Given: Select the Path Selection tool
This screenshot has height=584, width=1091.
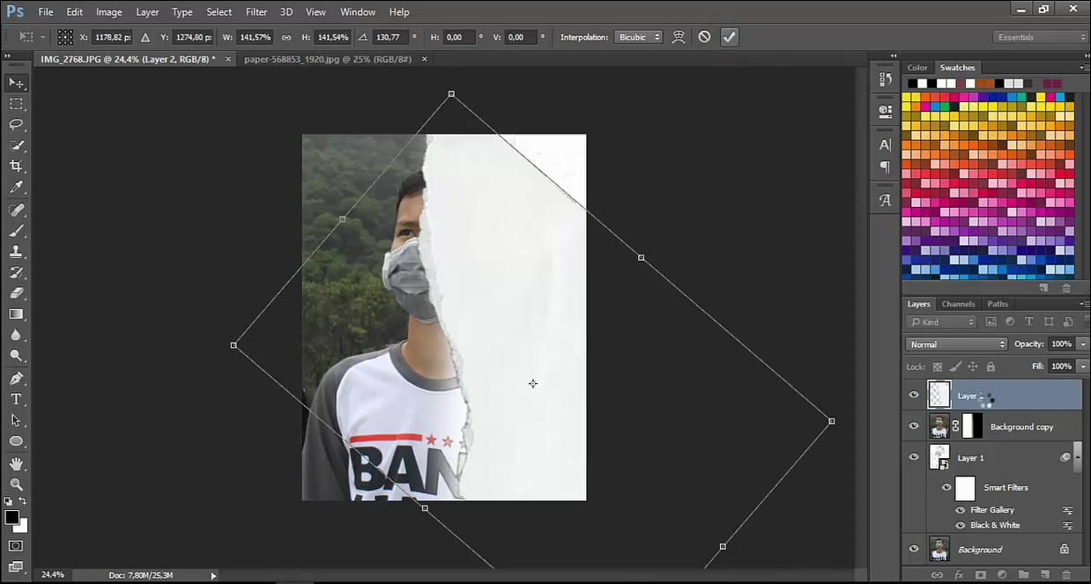Looking at the screenshot, I should pos(16,420).
